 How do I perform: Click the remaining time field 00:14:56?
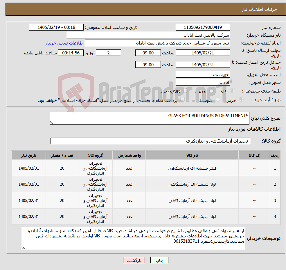click(71, 53)
